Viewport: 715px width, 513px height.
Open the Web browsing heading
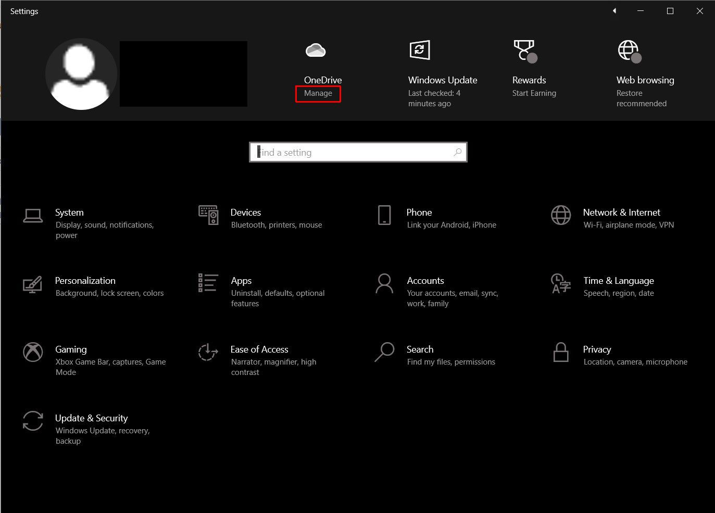point(645,80)
